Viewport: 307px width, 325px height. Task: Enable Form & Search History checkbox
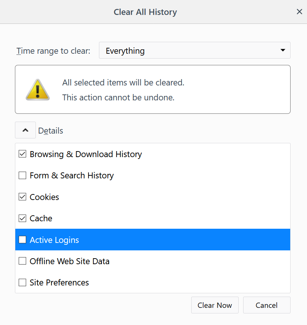pos(22,175)
